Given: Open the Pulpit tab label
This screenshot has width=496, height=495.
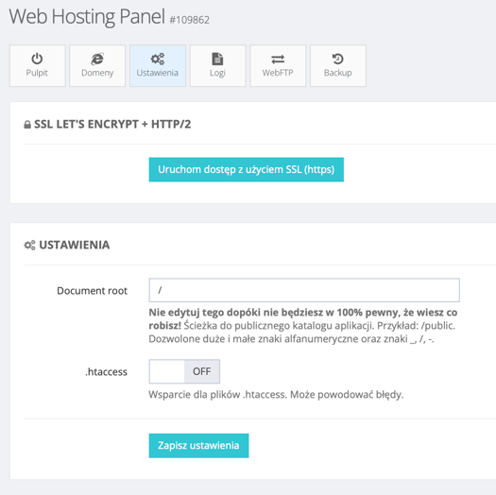Looking at the screenshot, I should coord(37,73).
